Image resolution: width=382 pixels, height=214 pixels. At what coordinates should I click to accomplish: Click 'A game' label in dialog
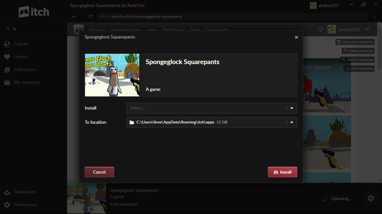[153, 89]
